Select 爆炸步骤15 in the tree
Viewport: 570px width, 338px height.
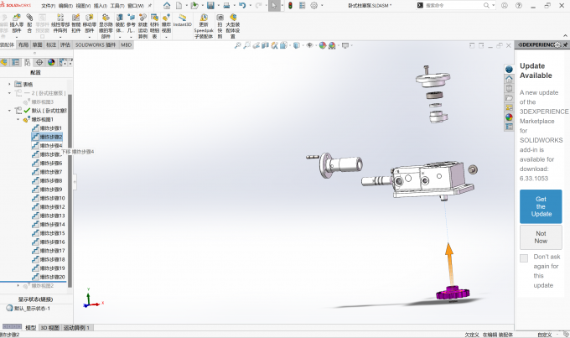(x=49, y=233)
